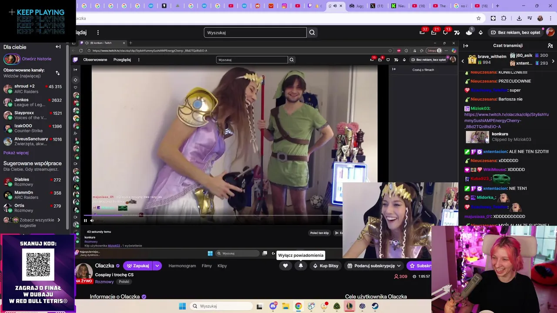Image resolution: width=557 pixels, height=313 pixels.
Task: Click the Polski tag
Action: coord(124,282)
